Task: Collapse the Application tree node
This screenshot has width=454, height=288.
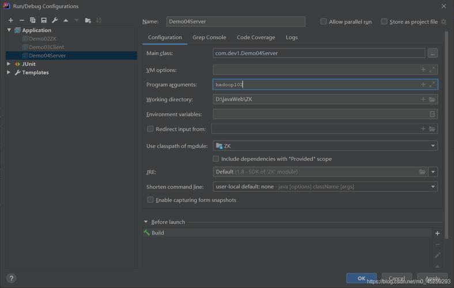Action: click(x=9, y=30)
